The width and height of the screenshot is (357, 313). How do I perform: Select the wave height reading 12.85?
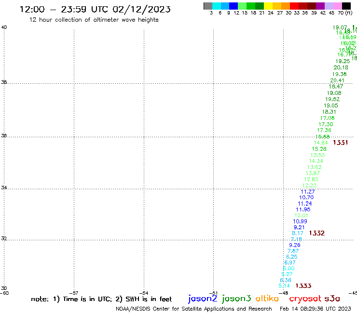[x=311, y=179]
